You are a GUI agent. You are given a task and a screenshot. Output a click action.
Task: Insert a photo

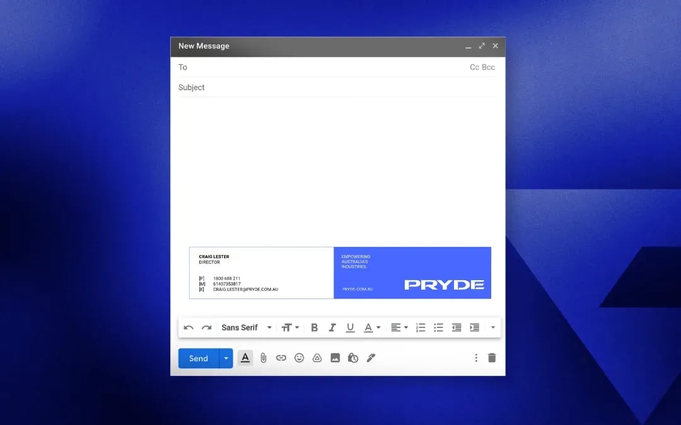point(335,358)
